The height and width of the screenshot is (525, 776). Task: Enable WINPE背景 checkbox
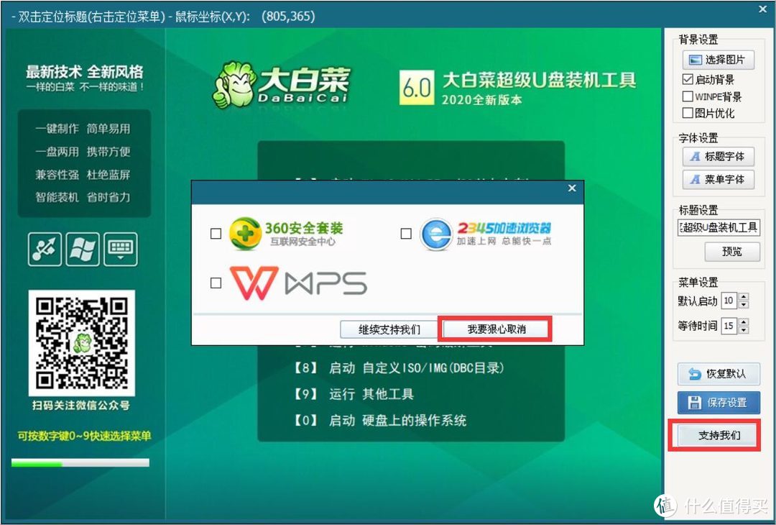688,96
